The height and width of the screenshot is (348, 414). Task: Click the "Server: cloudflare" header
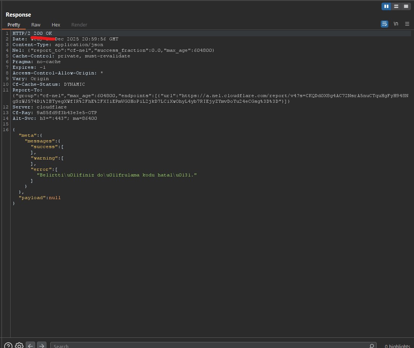tap(40, 107)
